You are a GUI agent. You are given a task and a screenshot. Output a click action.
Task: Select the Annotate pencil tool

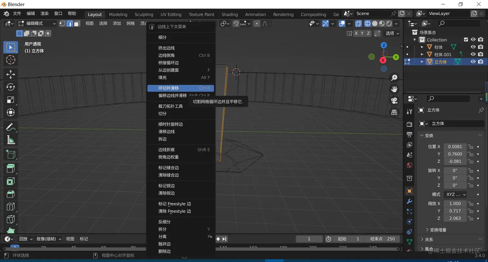(x=11, y=127)
